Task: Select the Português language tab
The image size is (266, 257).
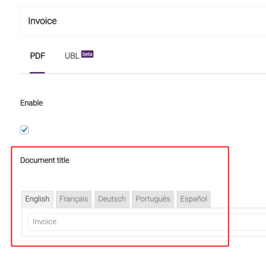Action: [153, 199]
